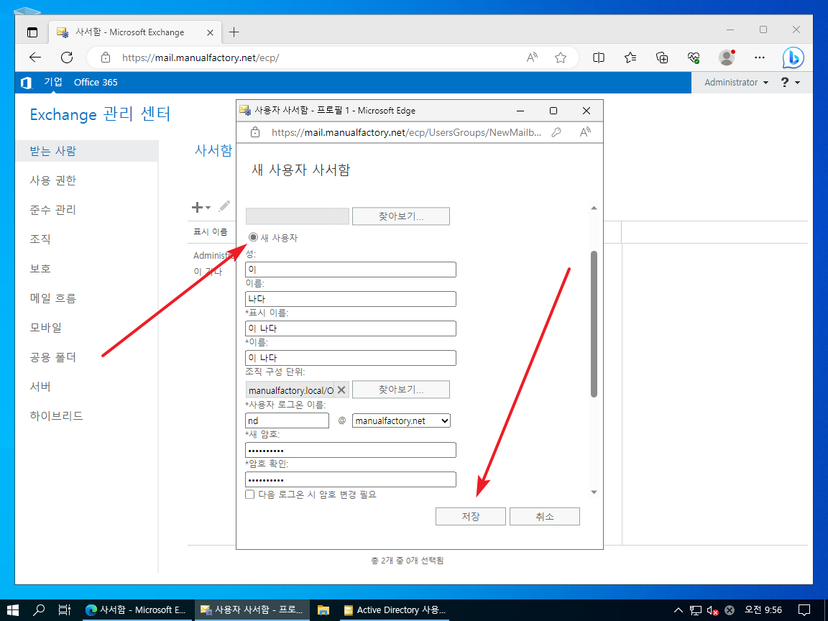Switch to the 기업 tab
828x621 pixels.
(x=52, y=82)
